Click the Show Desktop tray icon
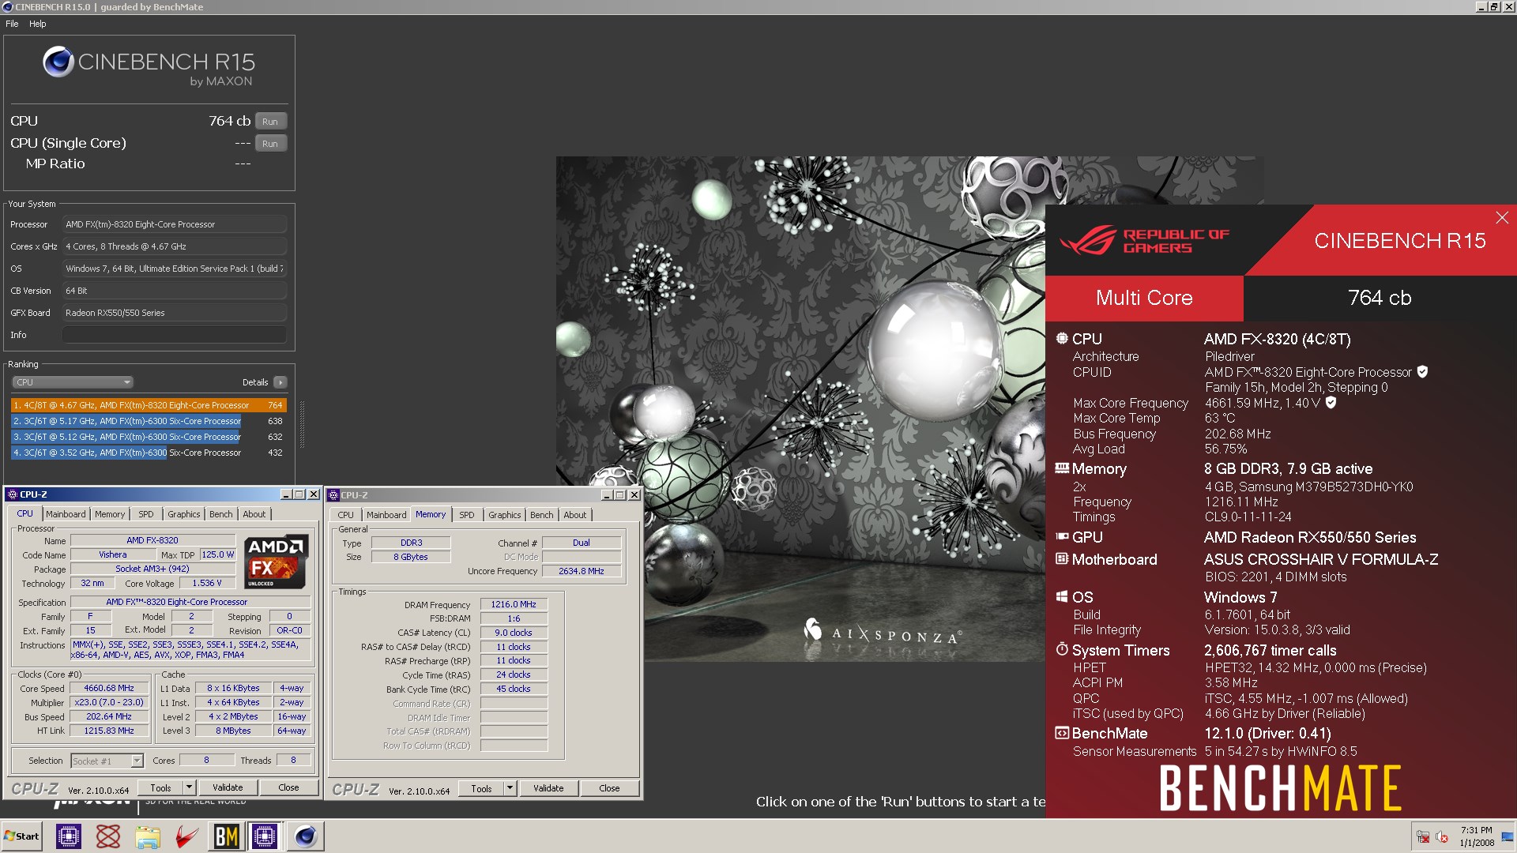 (x=1508, y=836)
